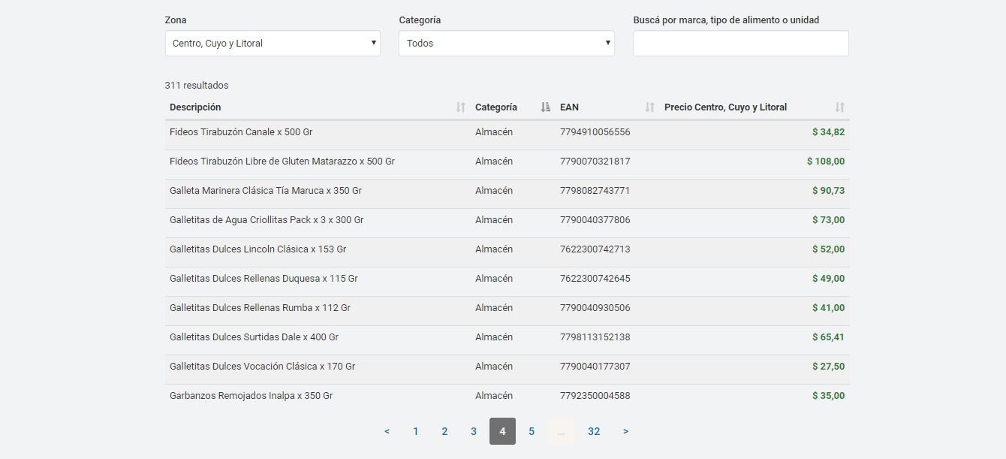Click EAN 7790070321817 cell
The height and width of the screenshot is (459, 1006).
pyautogui.click(x=595, y=162)
